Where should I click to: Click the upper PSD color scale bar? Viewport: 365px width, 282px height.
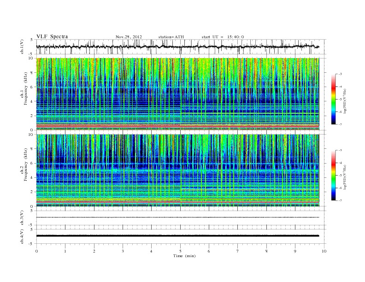[334, 99]
